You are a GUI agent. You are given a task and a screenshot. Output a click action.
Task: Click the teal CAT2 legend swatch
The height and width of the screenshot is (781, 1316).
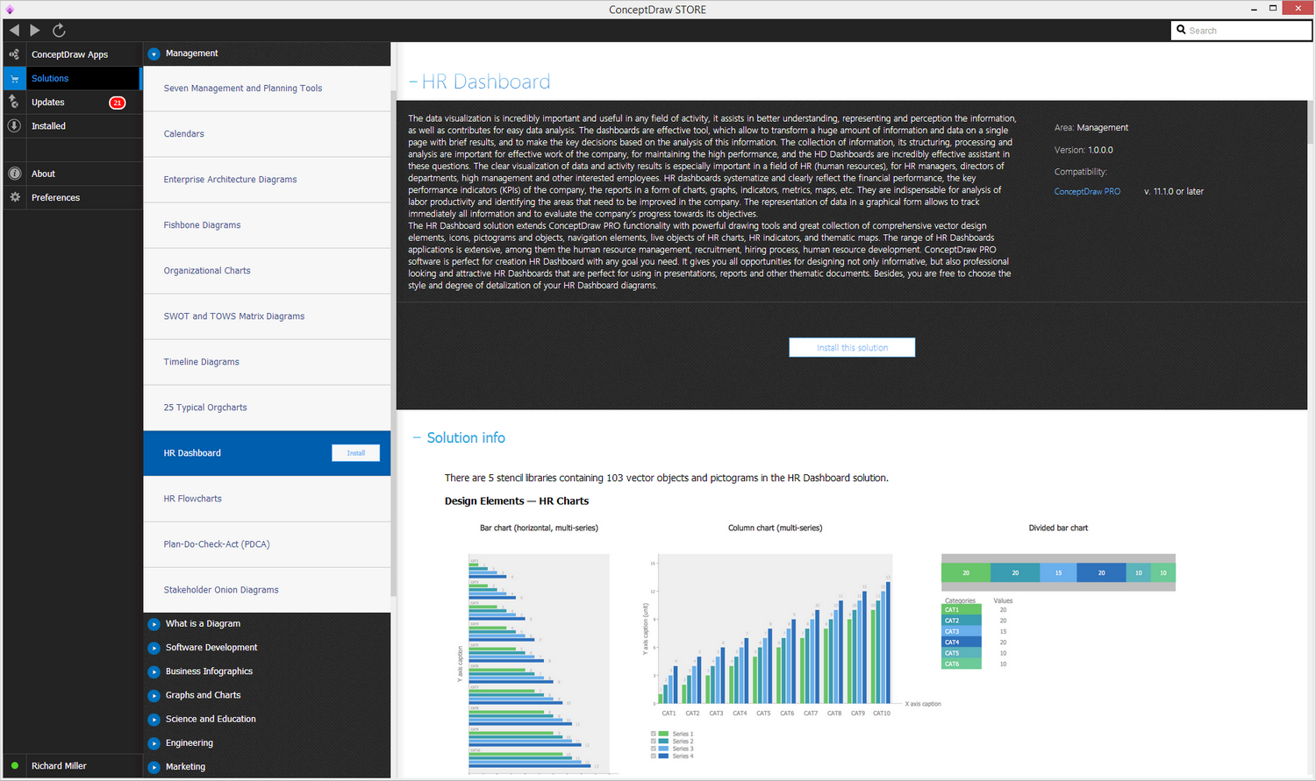(x=962, y=621)
